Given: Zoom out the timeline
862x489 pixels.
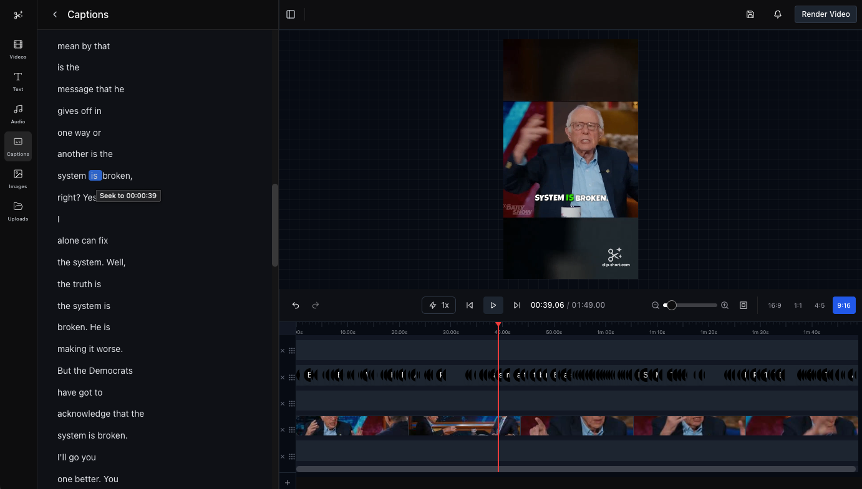Looking at the screenshot, I should (x=656, y=305).
